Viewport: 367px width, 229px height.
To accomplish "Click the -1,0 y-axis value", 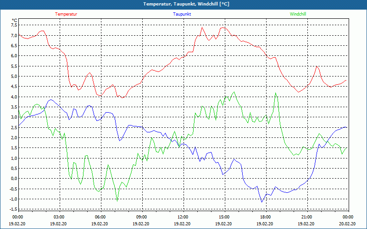I will [14, 199].
